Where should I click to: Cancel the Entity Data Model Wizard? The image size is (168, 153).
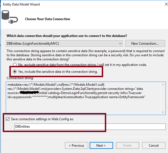pyautogui.click(x=153, y=145)
